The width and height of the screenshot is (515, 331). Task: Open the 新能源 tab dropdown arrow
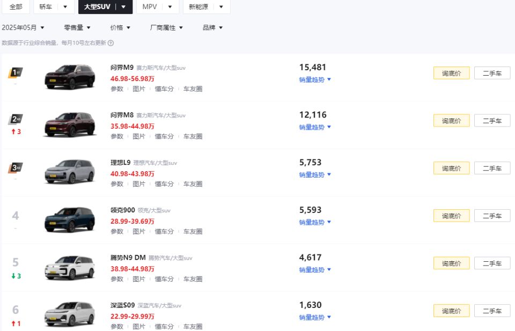[x=221, y=6]
